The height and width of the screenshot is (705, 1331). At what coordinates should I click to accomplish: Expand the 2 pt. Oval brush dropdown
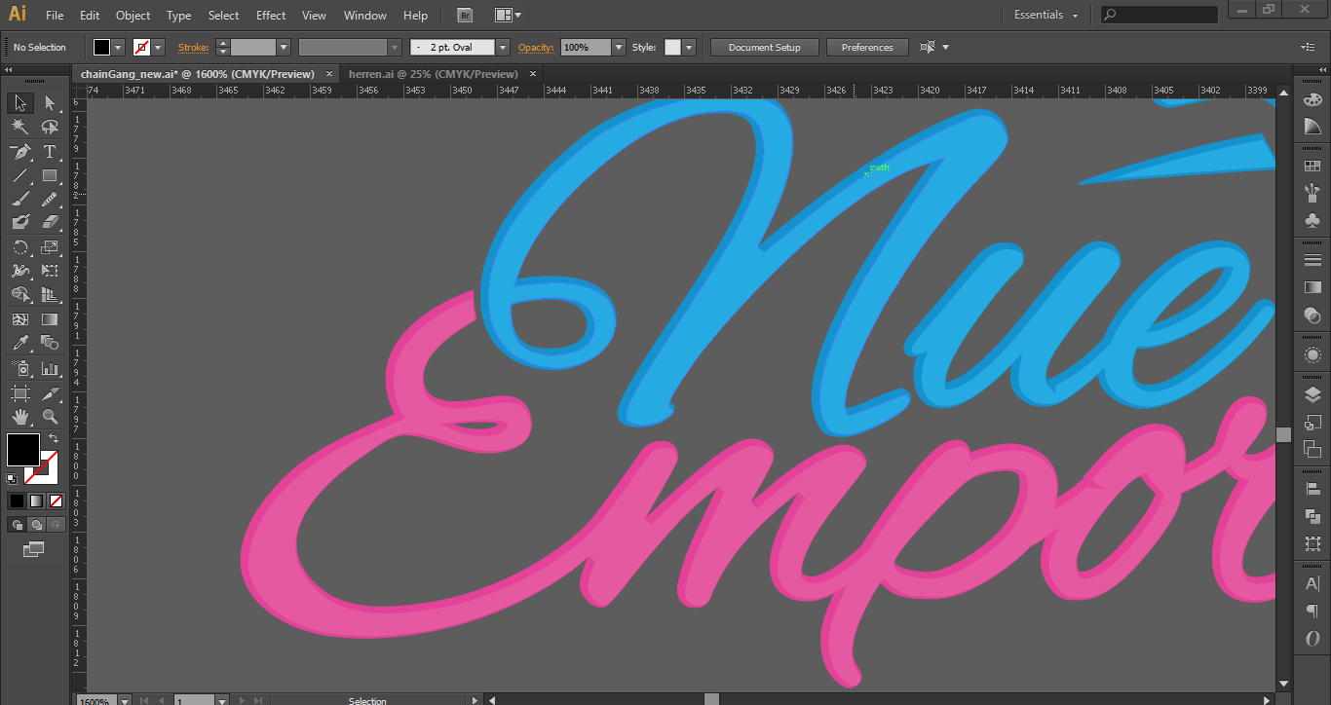[x=502, y=48]
